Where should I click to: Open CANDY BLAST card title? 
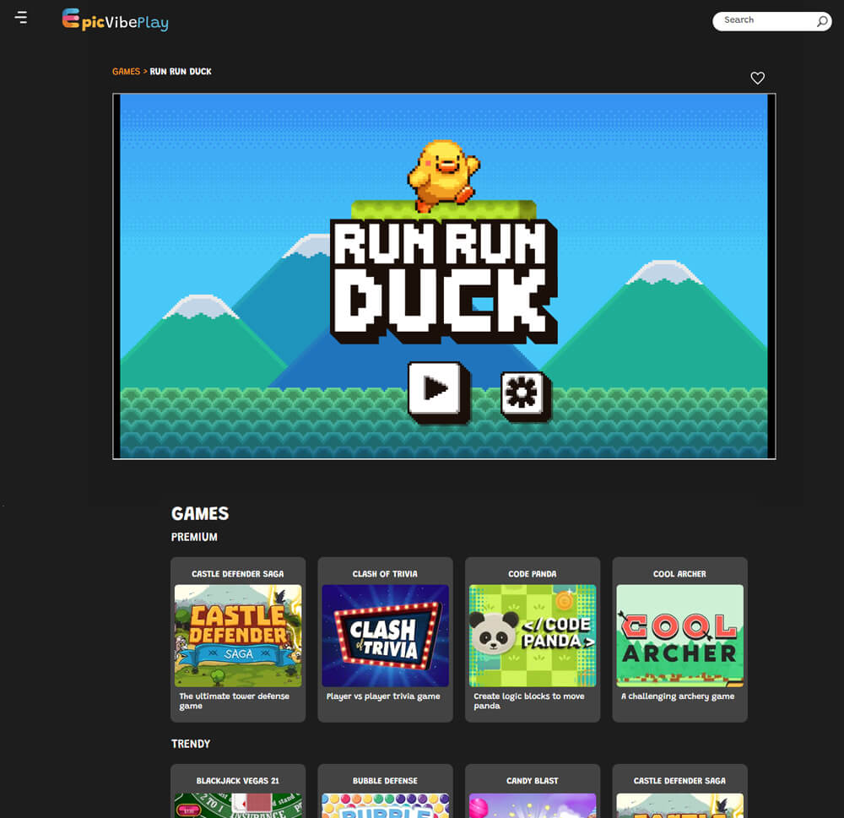(533, 781)
